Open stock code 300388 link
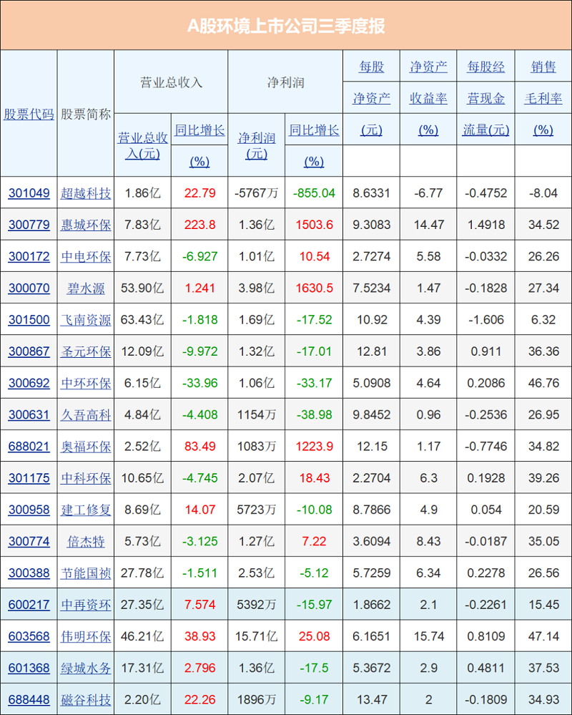The image size is (572, 715). (x=29, y=573)
